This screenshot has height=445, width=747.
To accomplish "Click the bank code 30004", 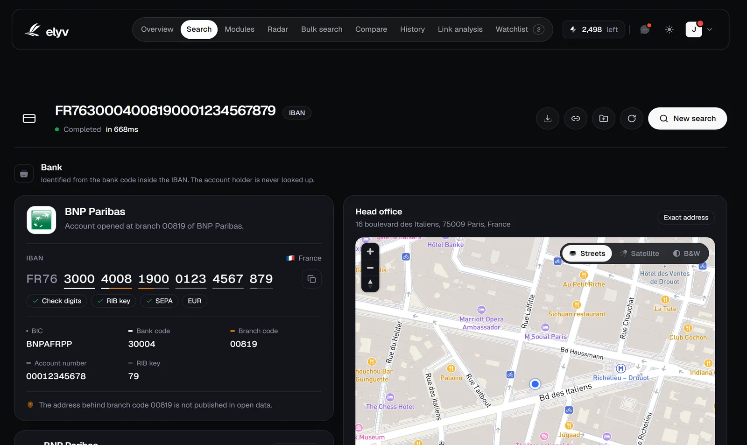I will (x=142, y=344).
